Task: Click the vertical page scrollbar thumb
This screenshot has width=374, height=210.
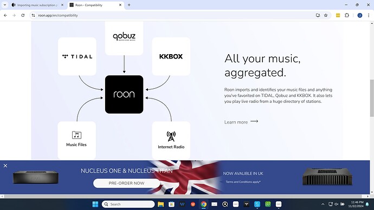Action: 372,98
